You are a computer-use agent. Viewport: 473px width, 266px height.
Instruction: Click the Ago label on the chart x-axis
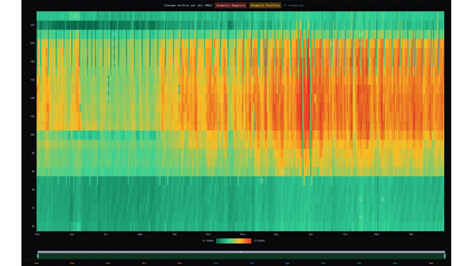click(x=140, y=234)
